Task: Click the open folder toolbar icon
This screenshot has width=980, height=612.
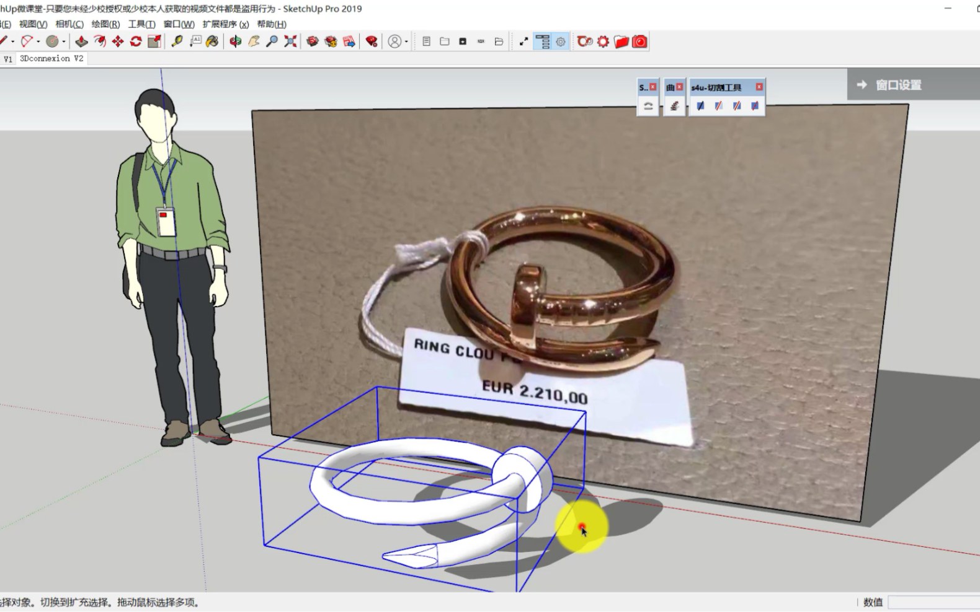Action: [x=499, y=42]
